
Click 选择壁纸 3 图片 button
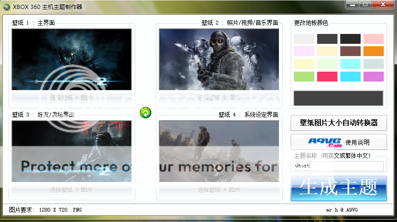tap(71, 190)
